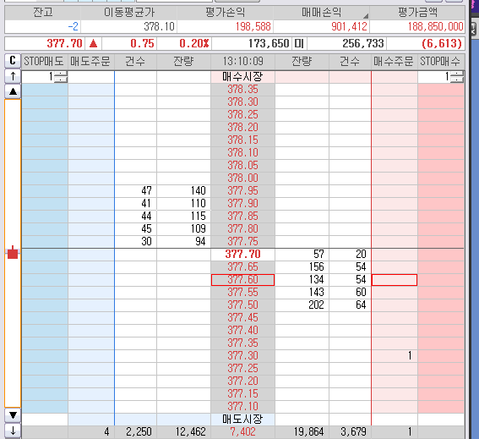The width and height of the screenshot is (479, 439).
Task: Click the ask price 377.85
Action: tap(242, 217)
